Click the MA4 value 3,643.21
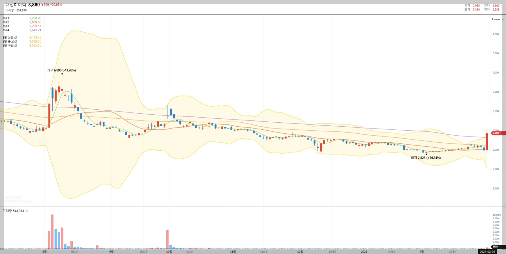 pyautogui.click(x=35, y=30)
